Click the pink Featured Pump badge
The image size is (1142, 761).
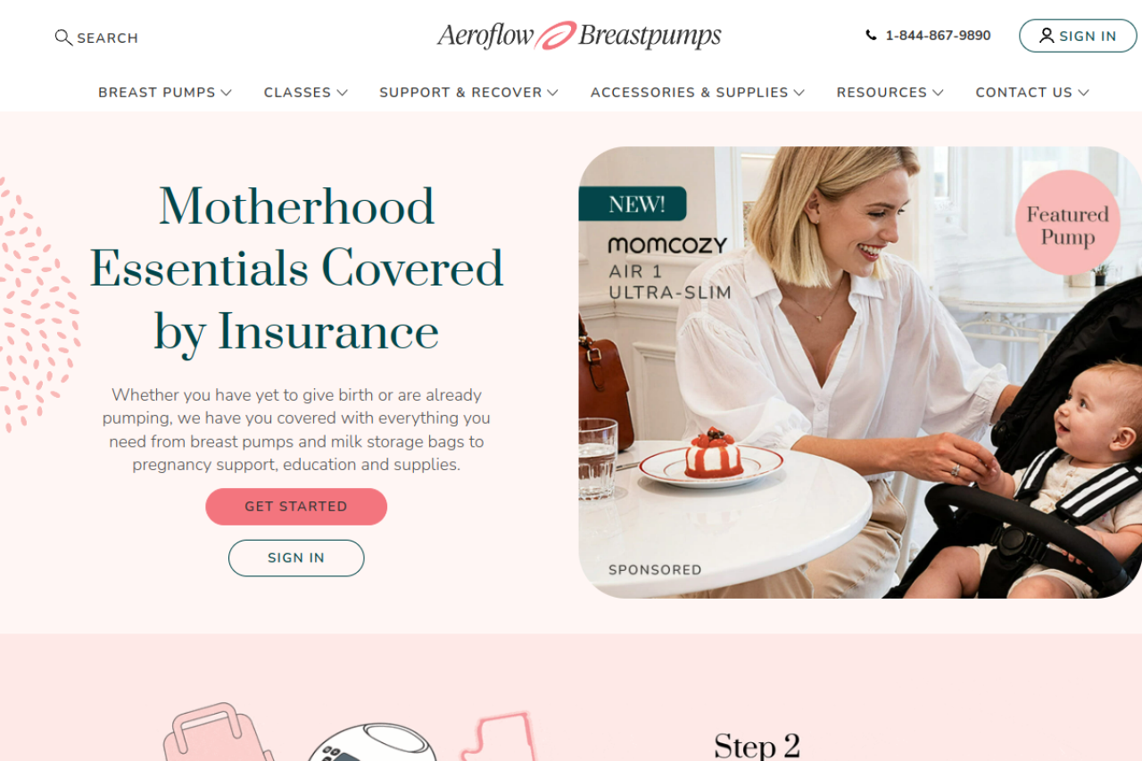1067,223
